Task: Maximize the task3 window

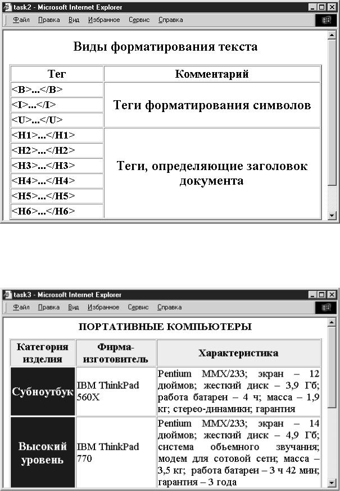Action: tap(321, 294)
